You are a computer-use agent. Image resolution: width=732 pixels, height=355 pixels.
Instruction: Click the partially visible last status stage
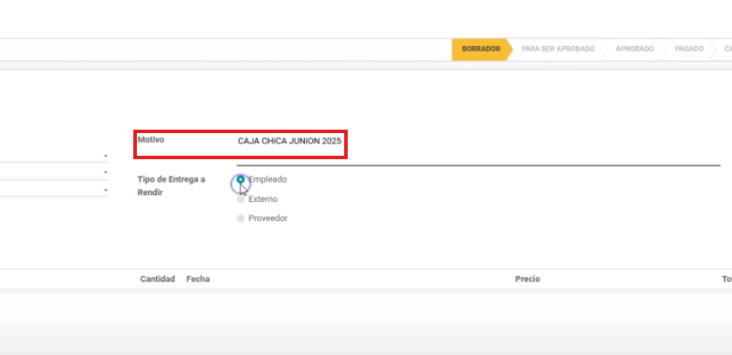point(726,50)
